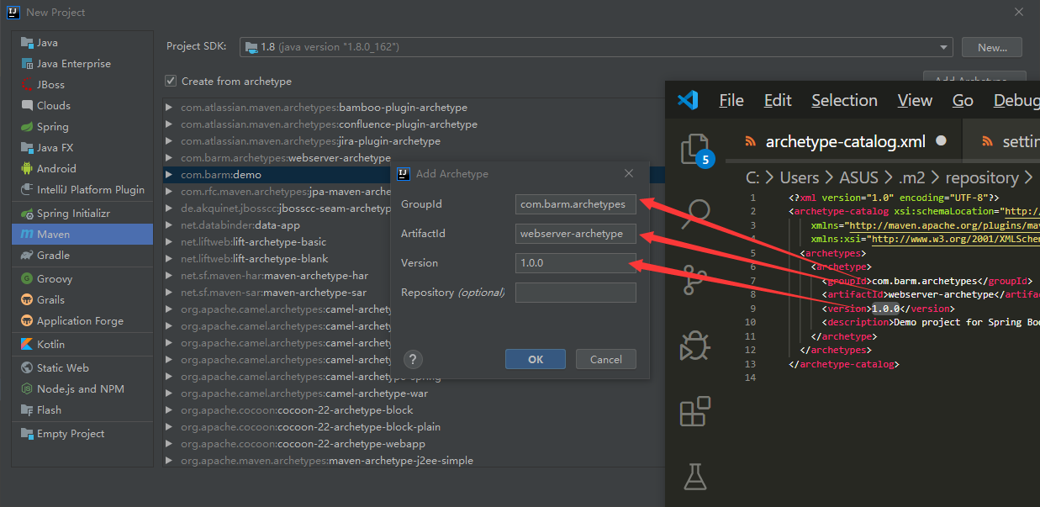This screenshot has height=507, width=1040.
Task: Click ASUS breadcrumb in VS Code
Action: (858, 177)
